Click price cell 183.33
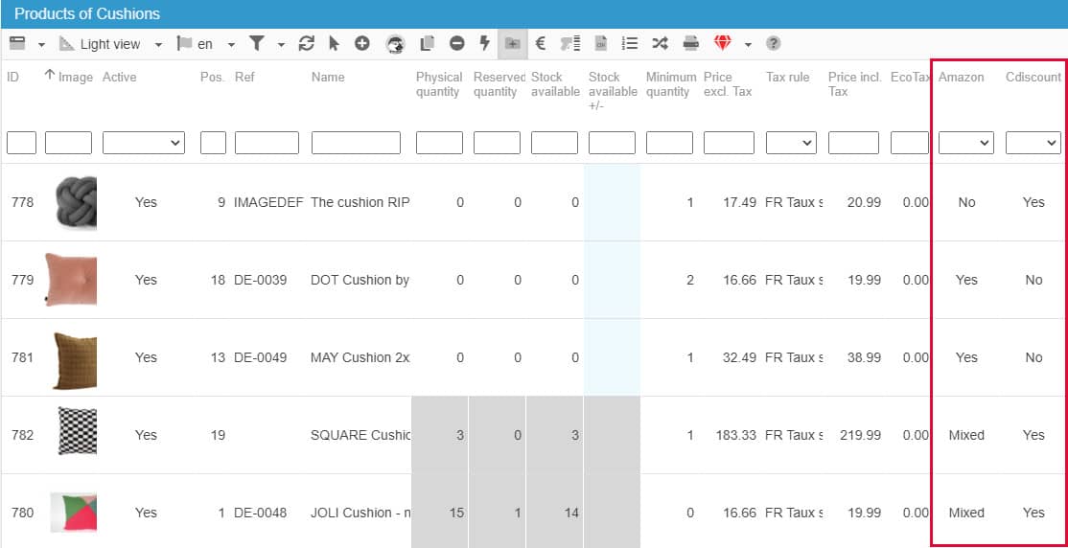The width and height of the screenshot is (1068, 548). [x=735, y=435]
